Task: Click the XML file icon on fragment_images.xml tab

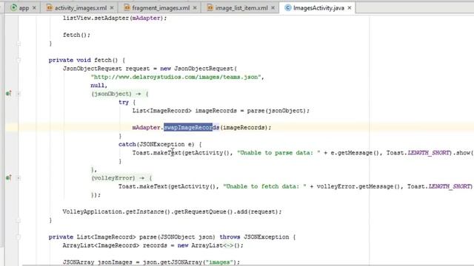Action: (x=127, y=8)
